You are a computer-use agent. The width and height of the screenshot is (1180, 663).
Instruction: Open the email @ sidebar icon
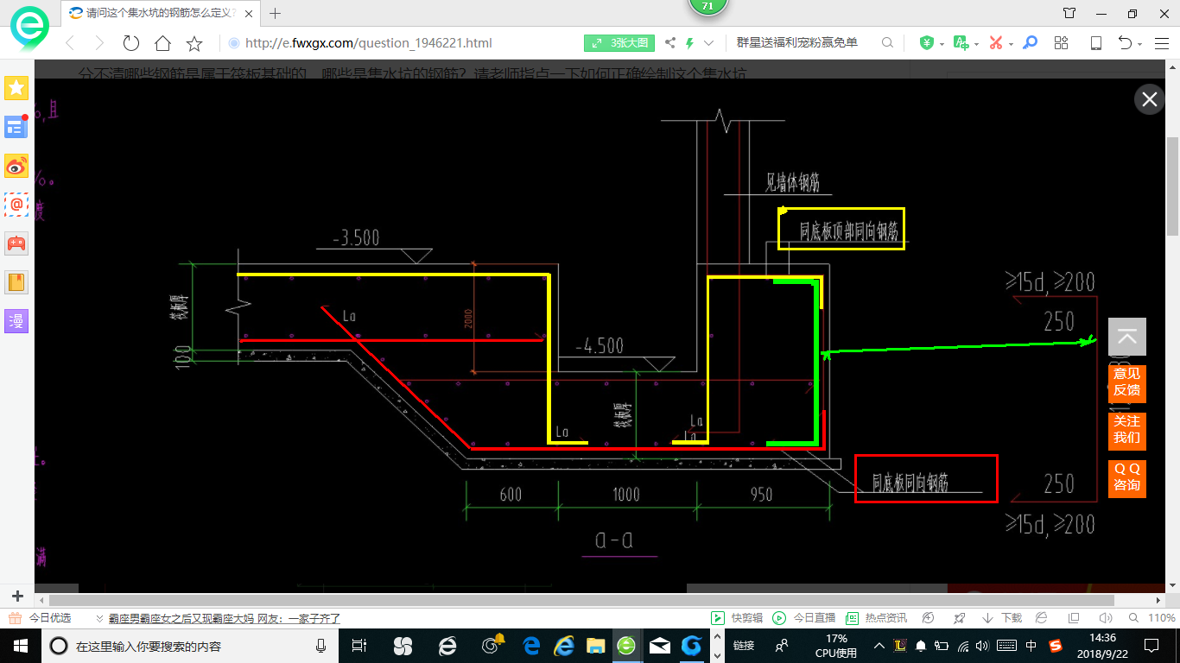[16, 205]
